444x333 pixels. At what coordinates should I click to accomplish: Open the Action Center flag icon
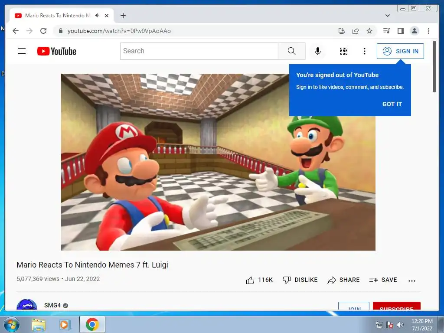coord(390,325)
